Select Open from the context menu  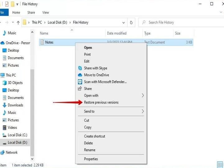pos(111,48)
